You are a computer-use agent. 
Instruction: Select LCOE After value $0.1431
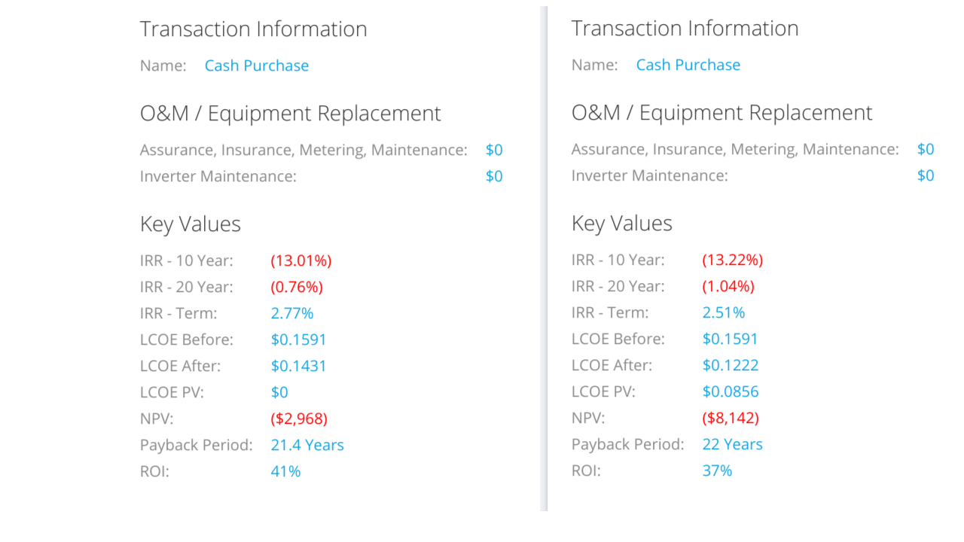pyautogui.click(x=299, y=366)
